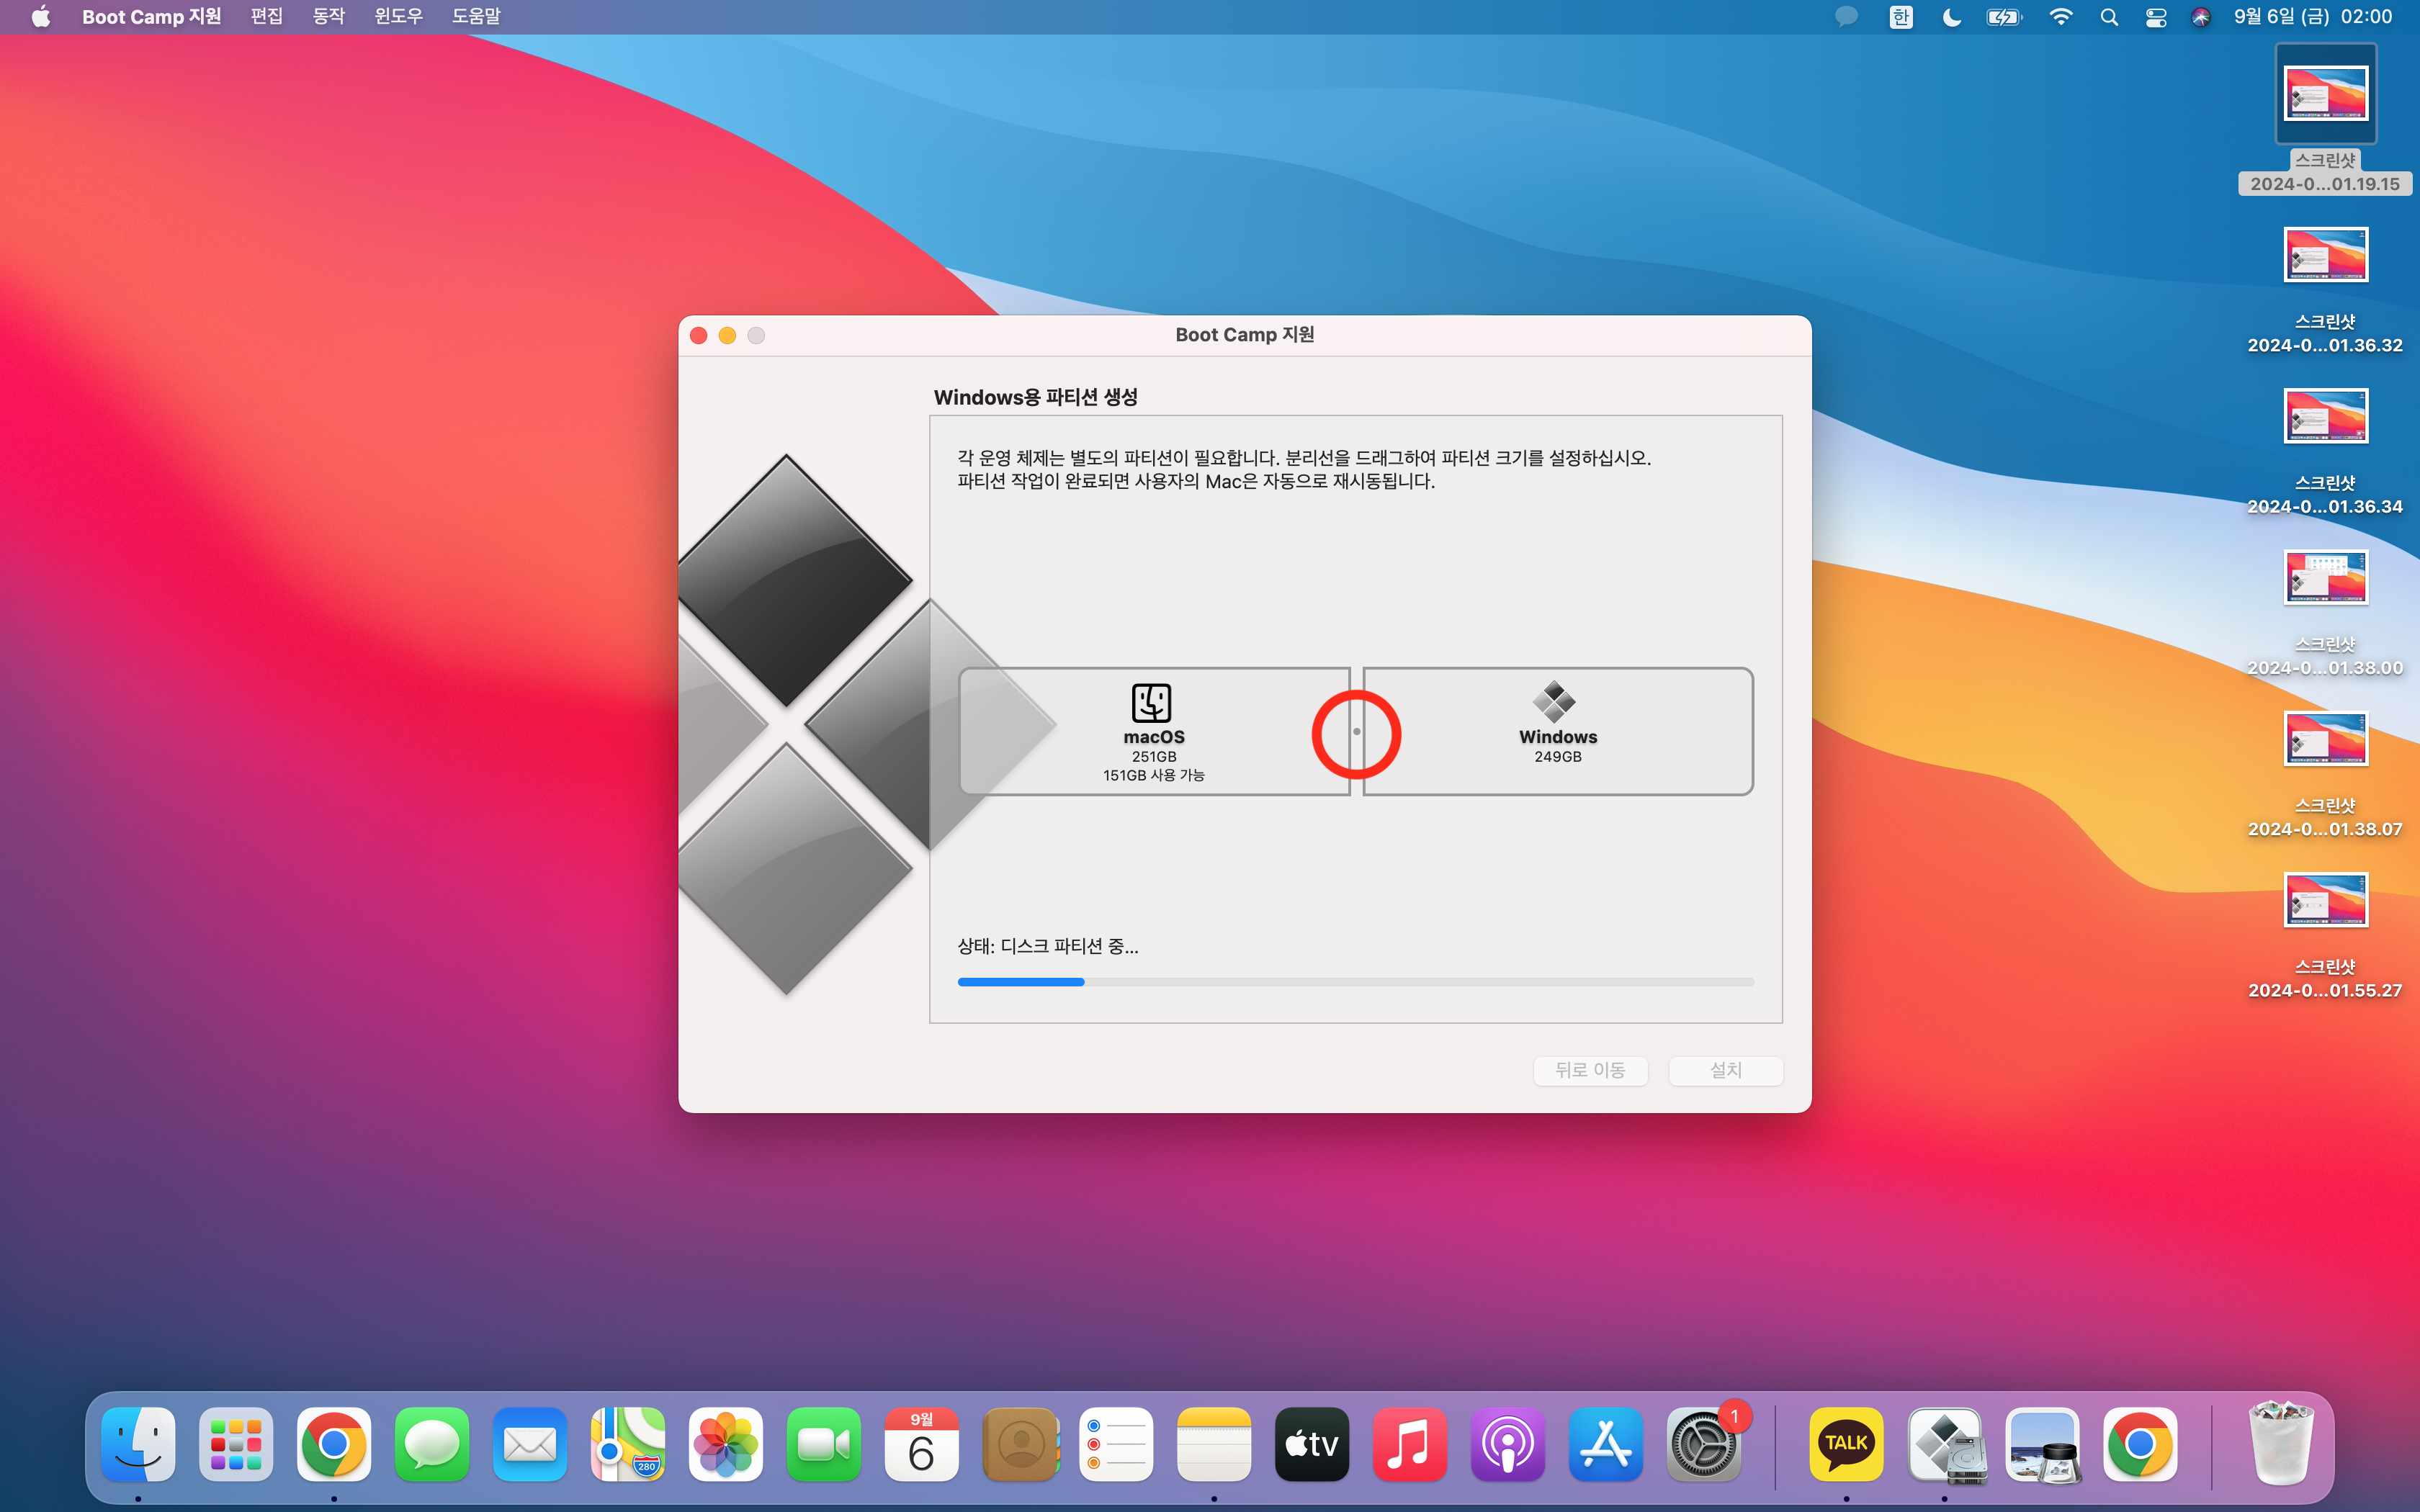Click the disk partitioning progress bar
This screenshot has height=1512, width=2420.
1355,982
